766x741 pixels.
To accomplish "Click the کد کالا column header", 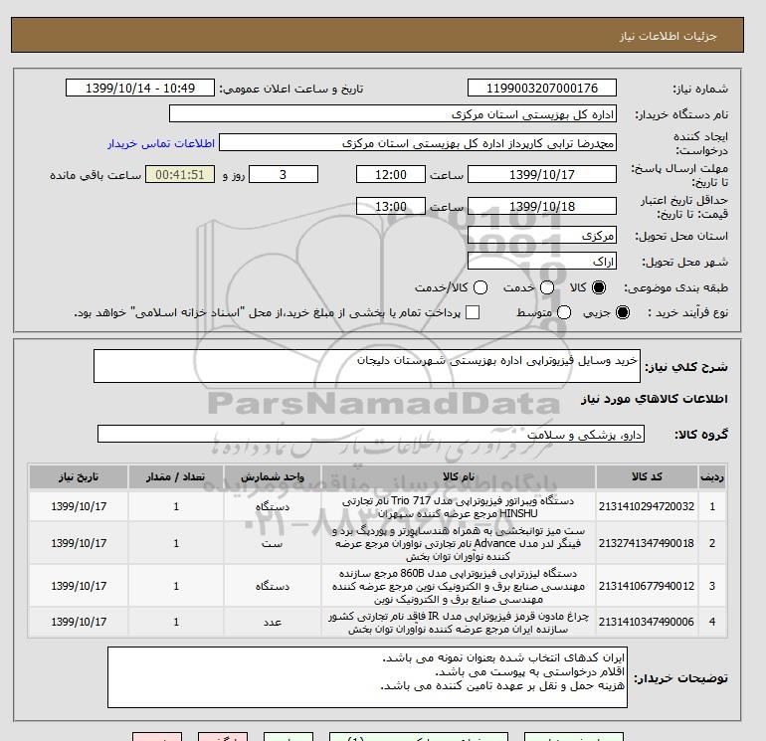I will point(647,476).
